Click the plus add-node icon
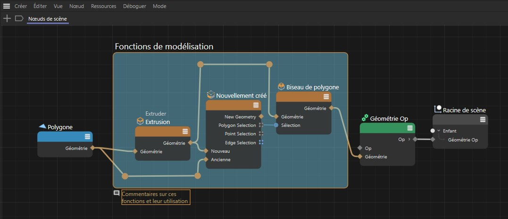 click(x=7, y=18)
